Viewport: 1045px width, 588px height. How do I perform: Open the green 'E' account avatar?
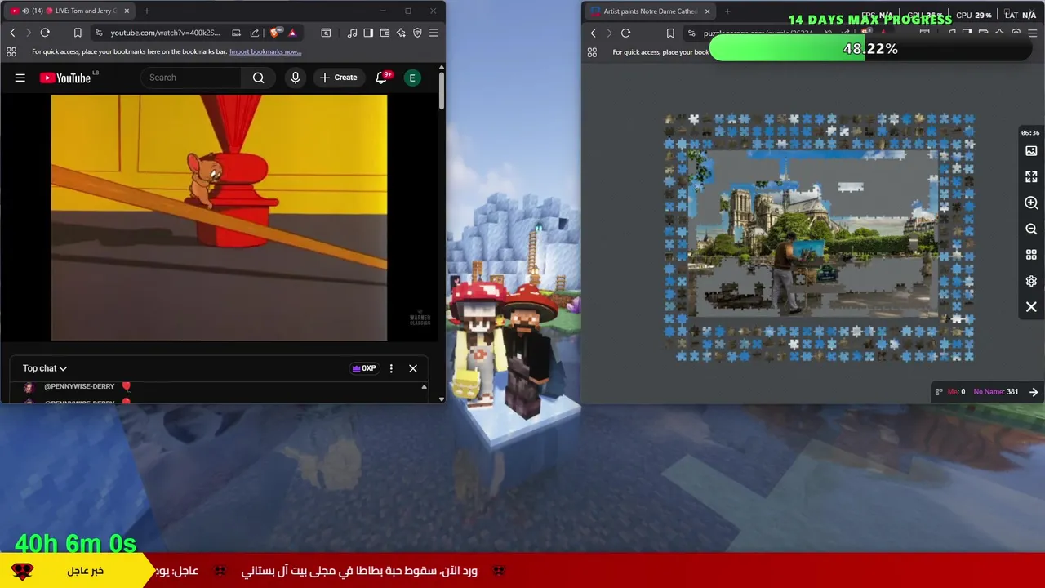point(412,78)
